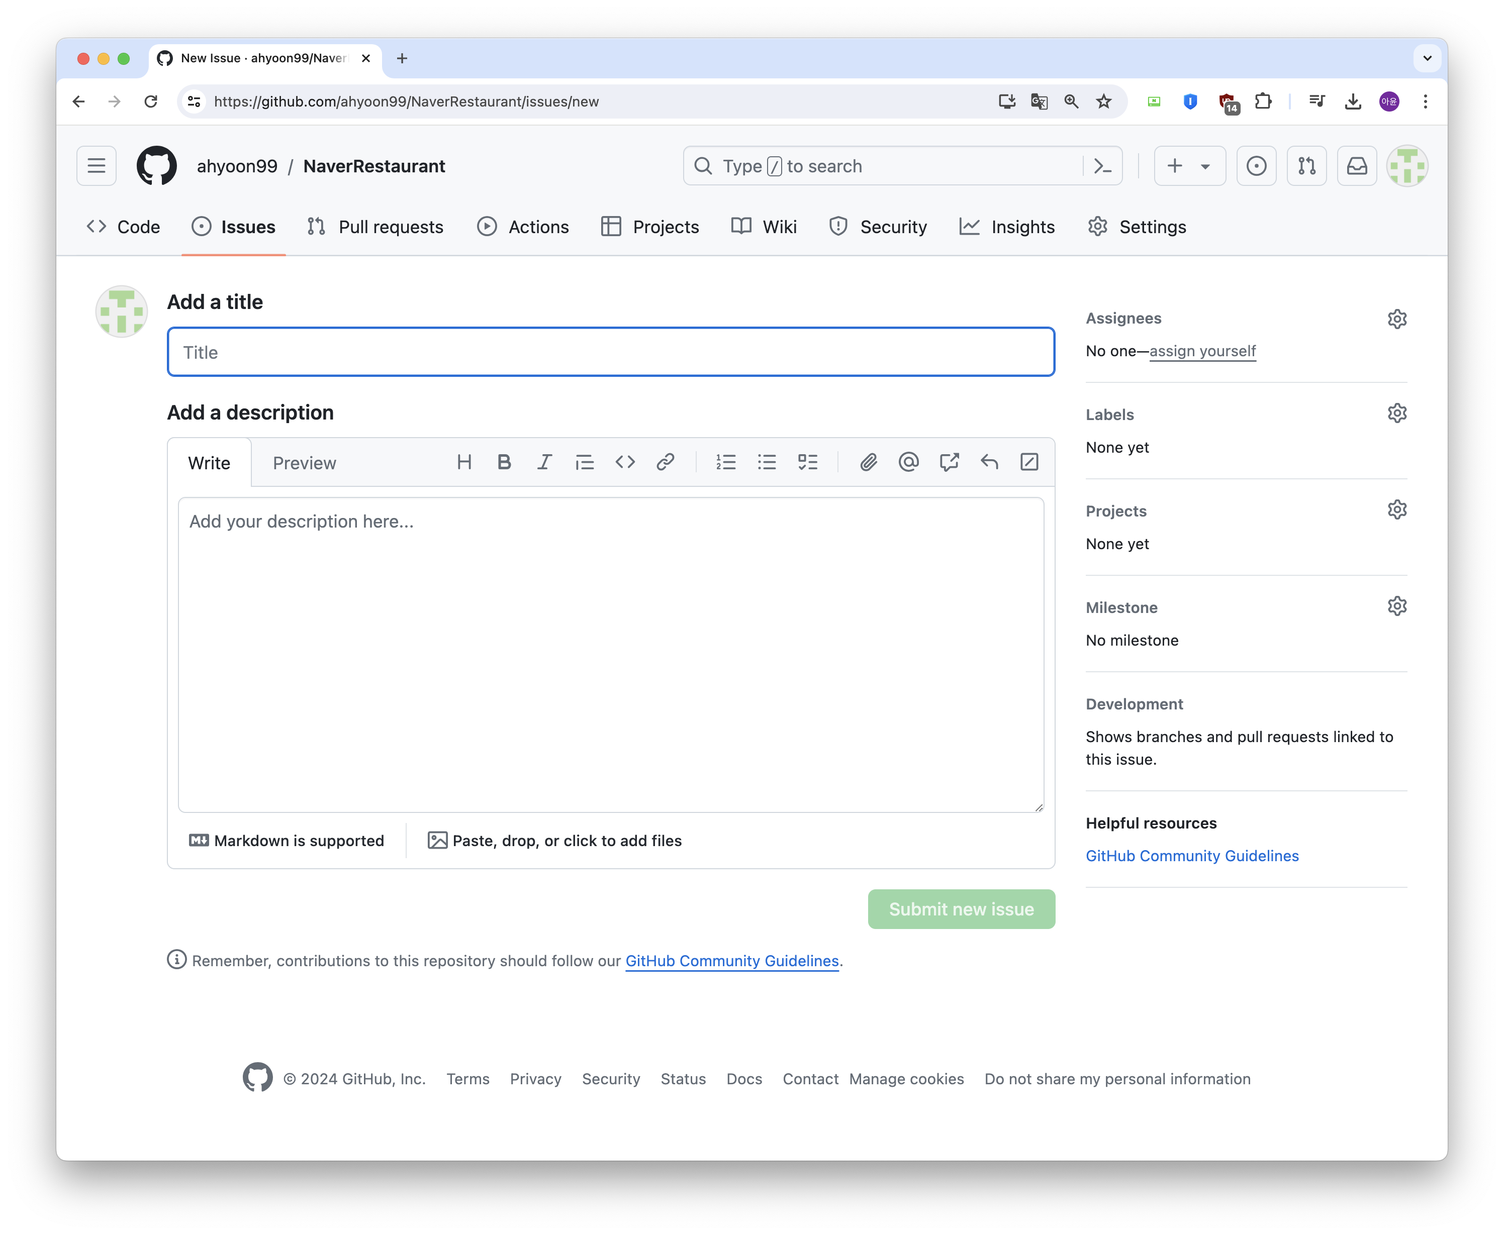The width and height of the screenshot is (1504, 1235).
Task: Open the command palette icon in search
Action: pos(1102,166)
